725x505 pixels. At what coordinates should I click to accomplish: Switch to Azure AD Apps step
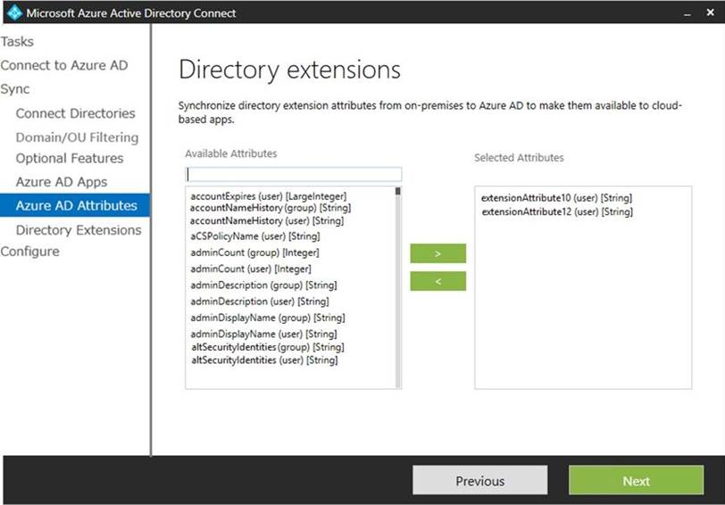coord(61,182)
